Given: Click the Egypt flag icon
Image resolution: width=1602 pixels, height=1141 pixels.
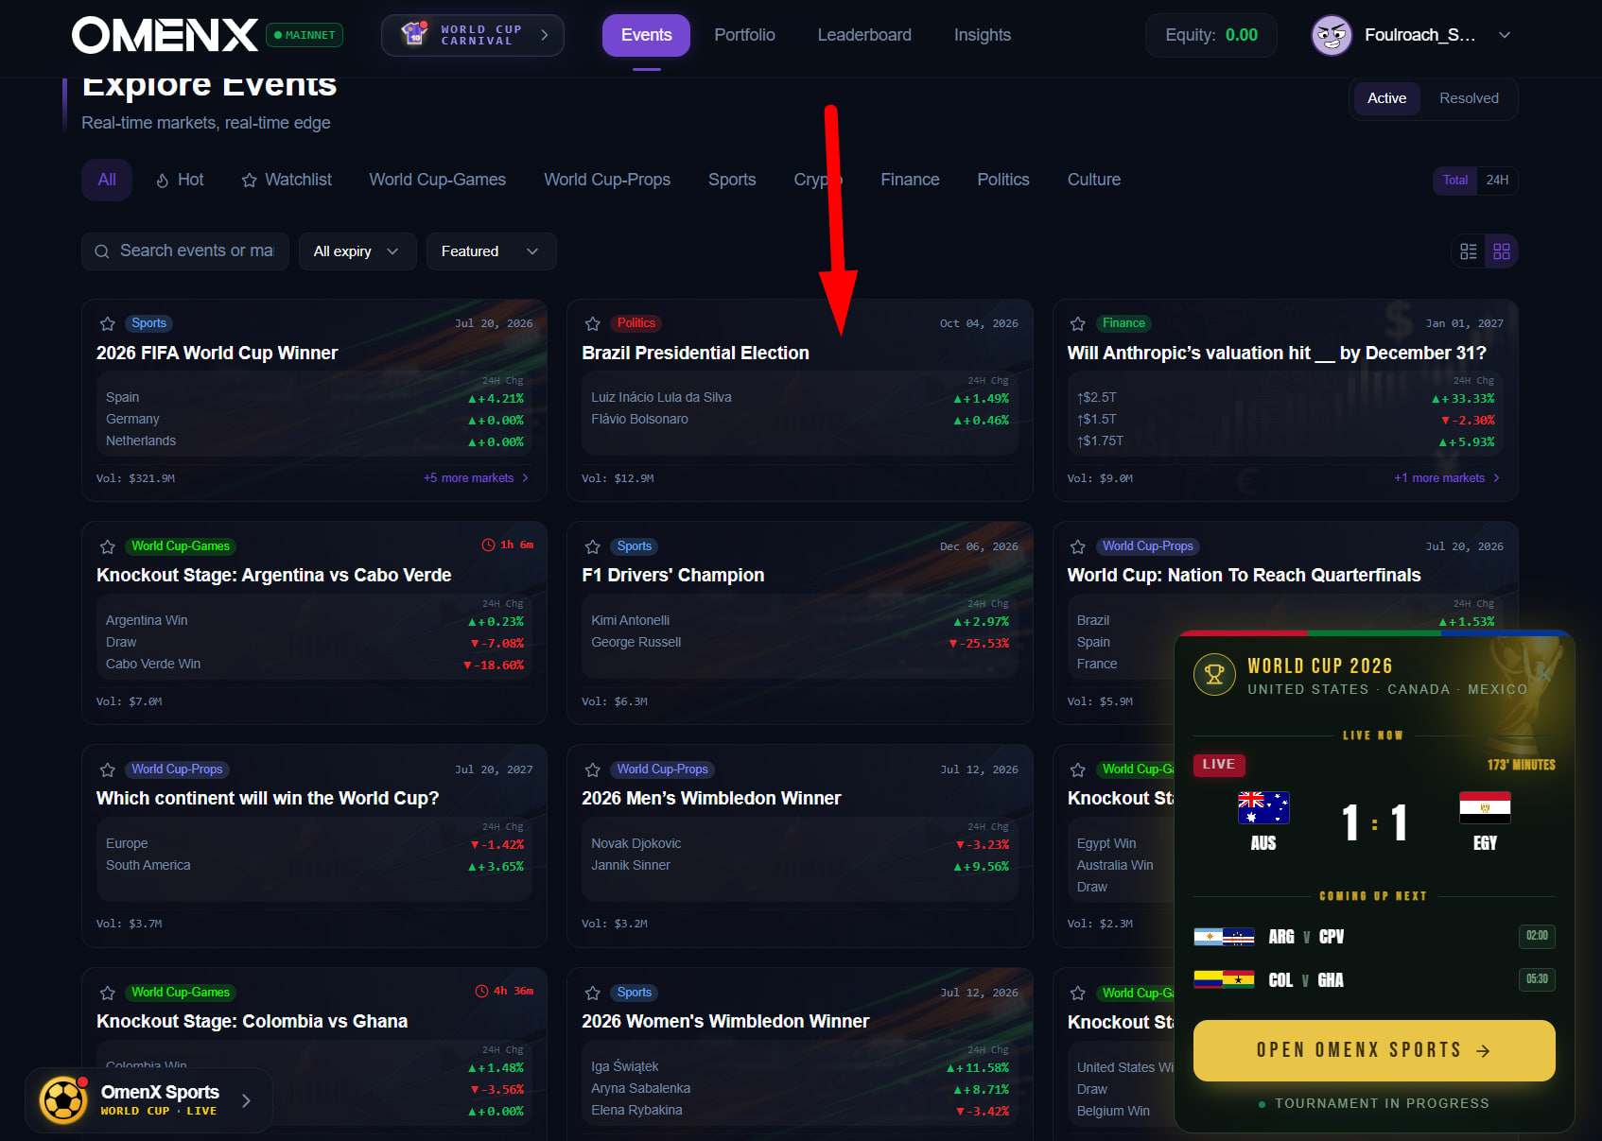Looking at the screenshot, I should [1485, 807].
